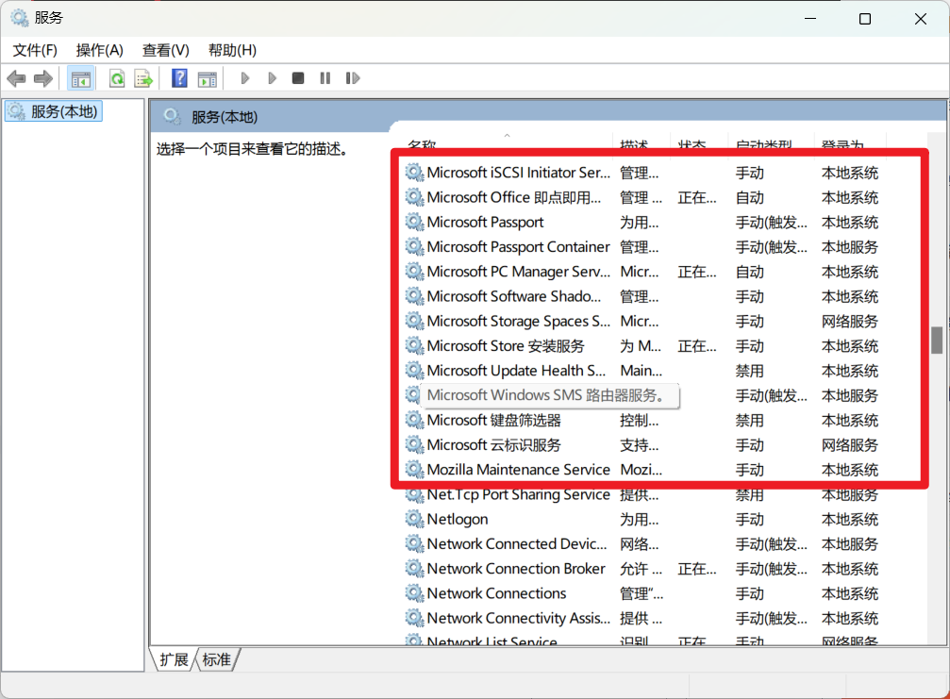Select Microsoft 键盘筛选器 service

pyautogui.click(x=663, y=421)
